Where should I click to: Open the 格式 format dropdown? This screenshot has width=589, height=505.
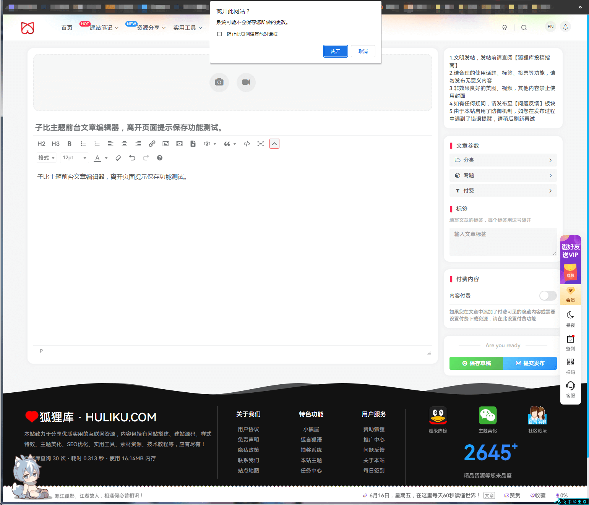point(46,157)
